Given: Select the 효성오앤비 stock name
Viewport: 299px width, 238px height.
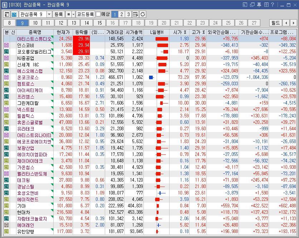Looking at the screenshot, I should point(28,193).
